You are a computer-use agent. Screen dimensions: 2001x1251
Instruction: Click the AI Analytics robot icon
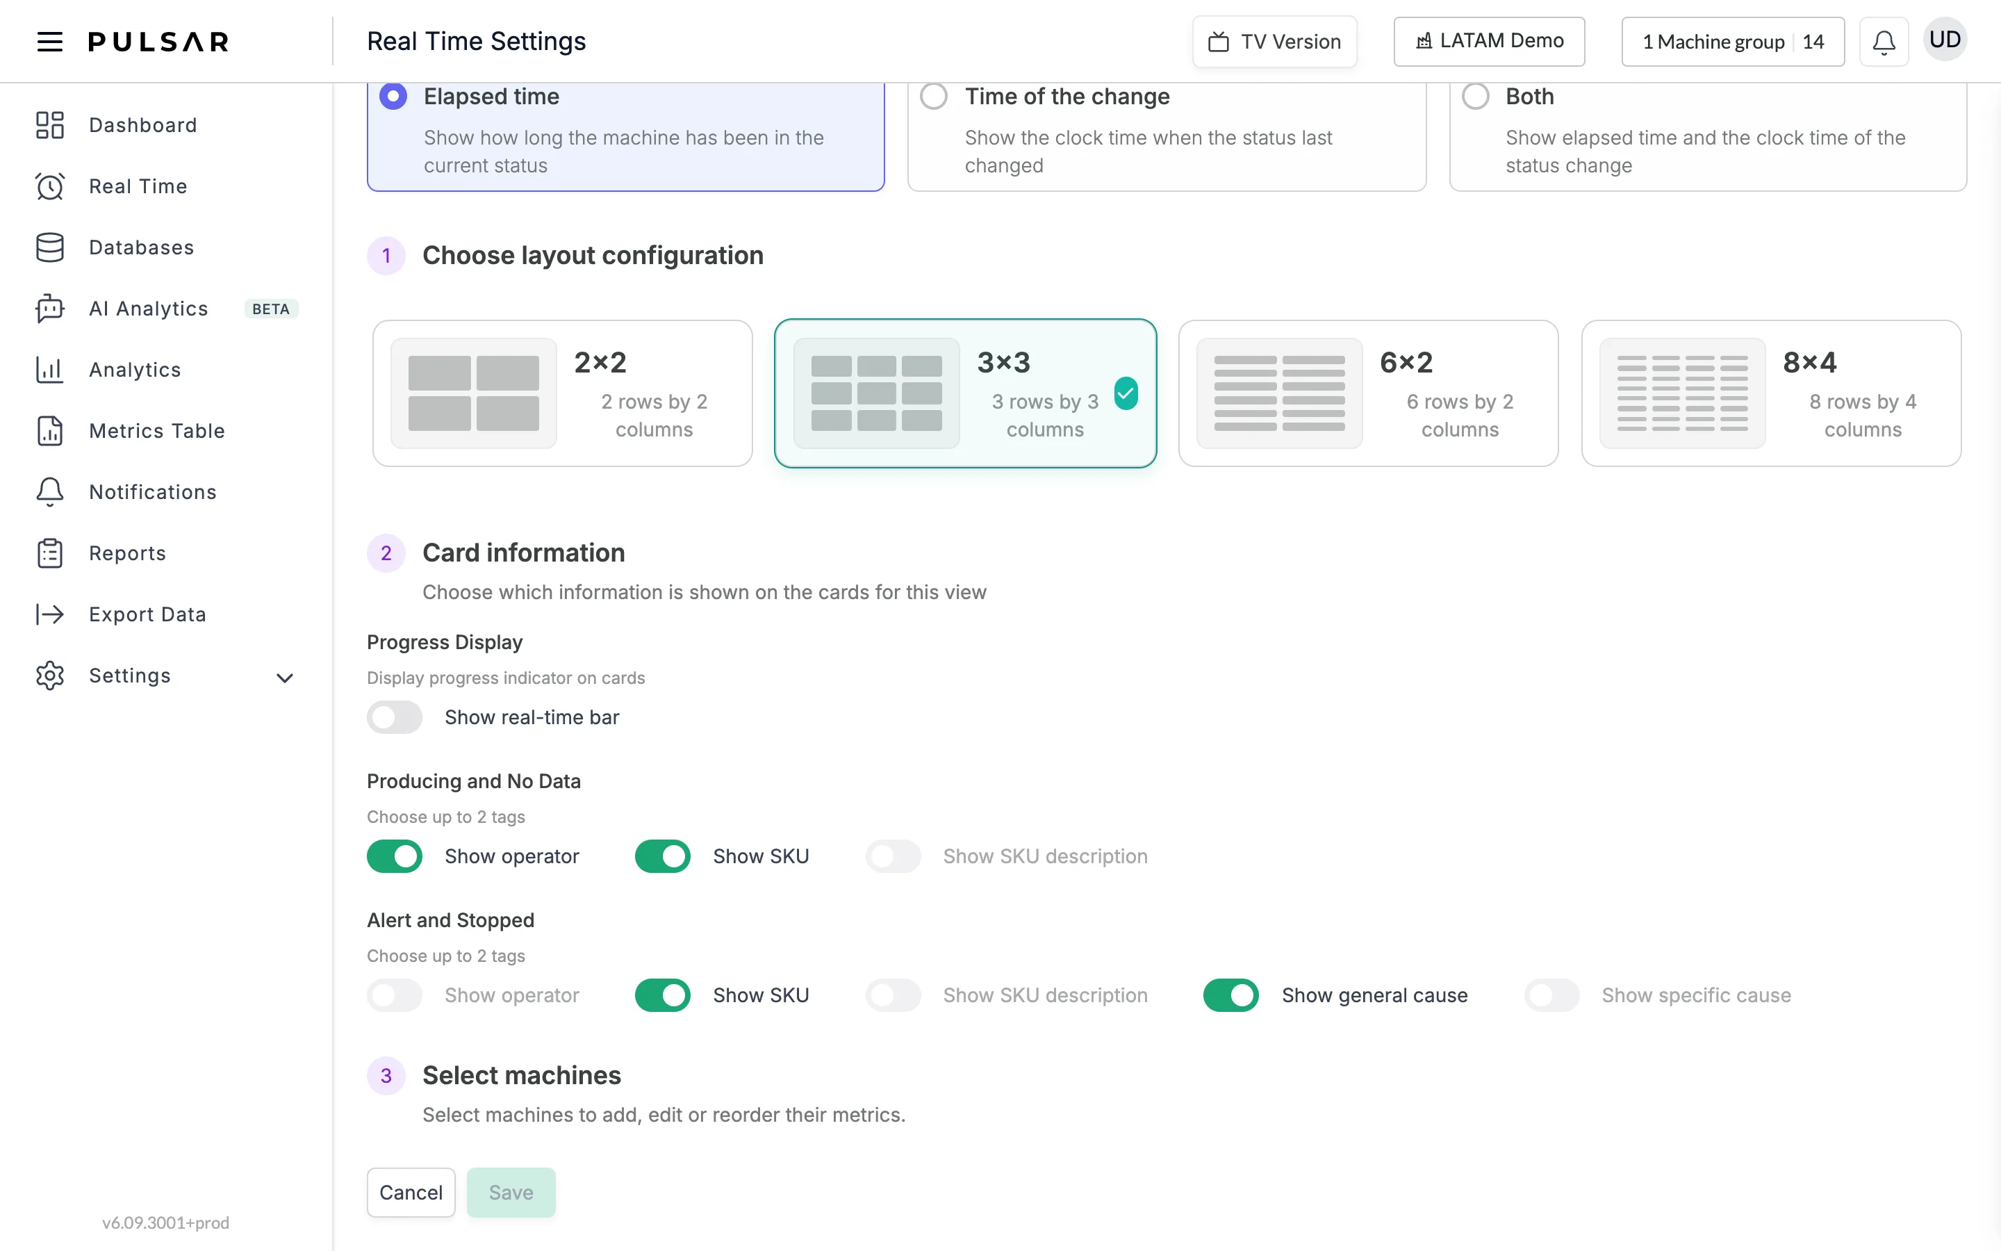click(49, 309)
